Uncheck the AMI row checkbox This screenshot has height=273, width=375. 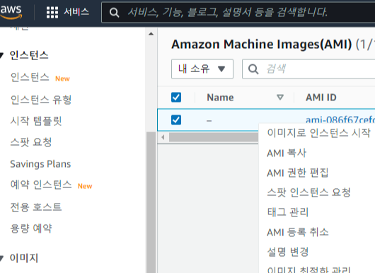[x=176, y=120]
